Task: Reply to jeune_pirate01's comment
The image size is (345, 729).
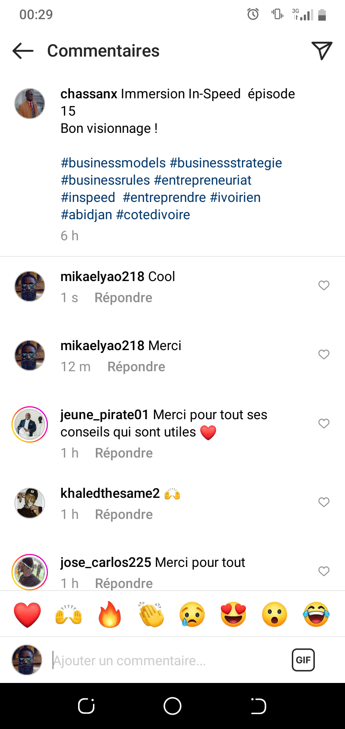Action: pyautogui.click(x=124, y=453)
